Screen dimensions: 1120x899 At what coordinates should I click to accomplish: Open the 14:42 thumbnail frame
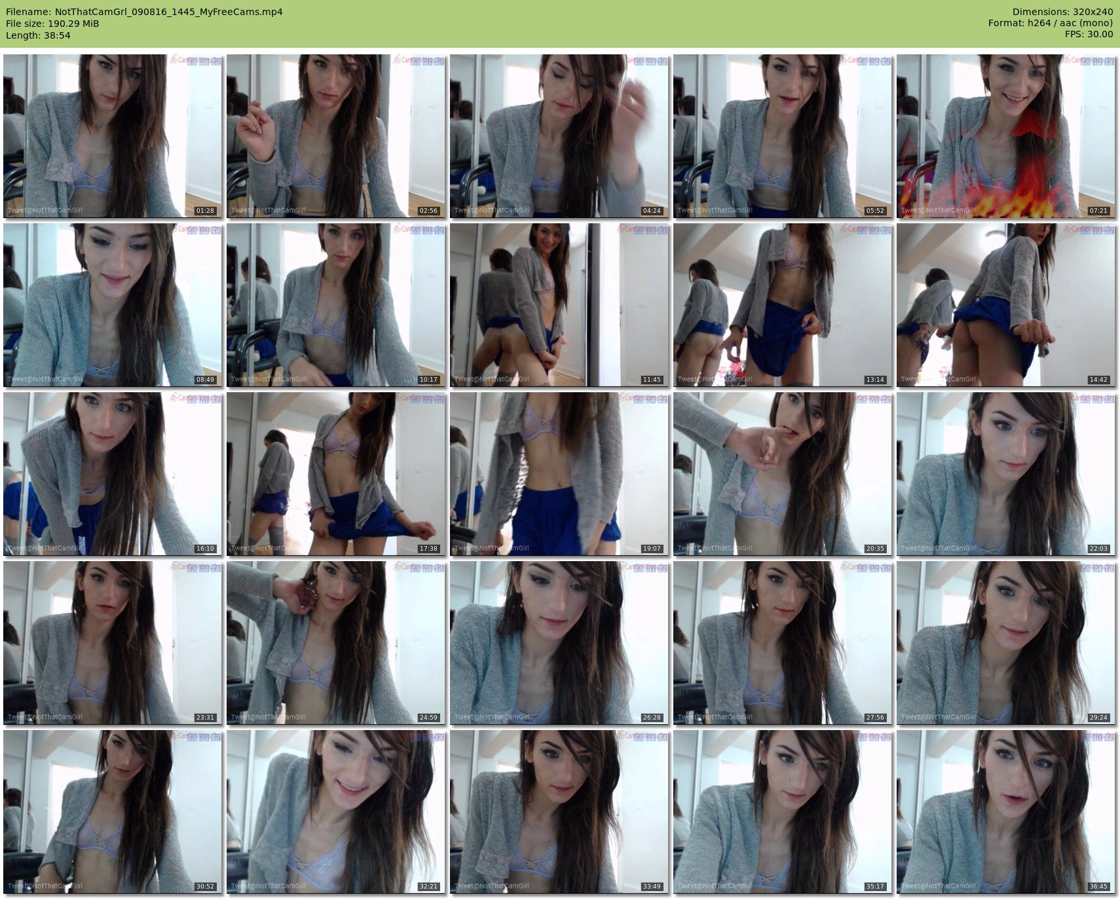click(1006, 305)
